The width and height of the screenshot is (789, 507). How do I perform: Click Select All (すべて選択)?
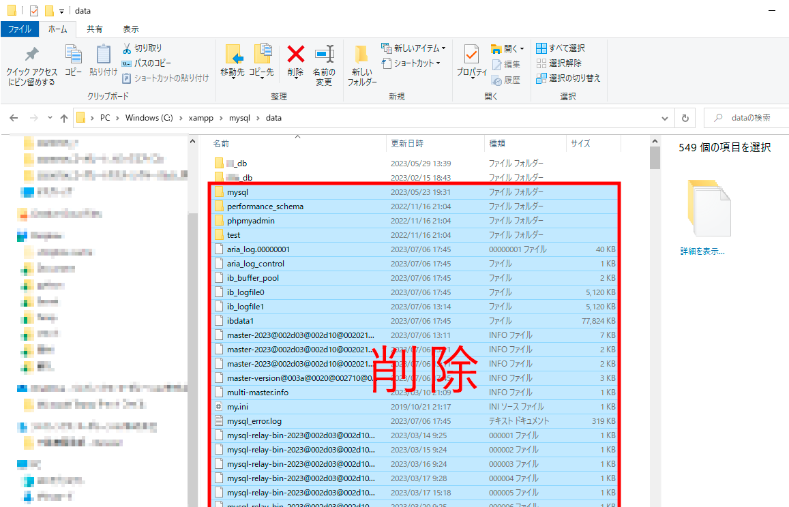pyautogui.click(x=561, y=48)
